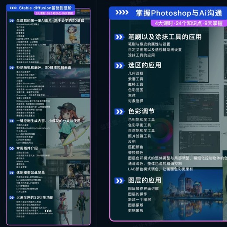Click the chevron icon beside 笔刷以及涂抹工具的应用

tap(120, 37)
